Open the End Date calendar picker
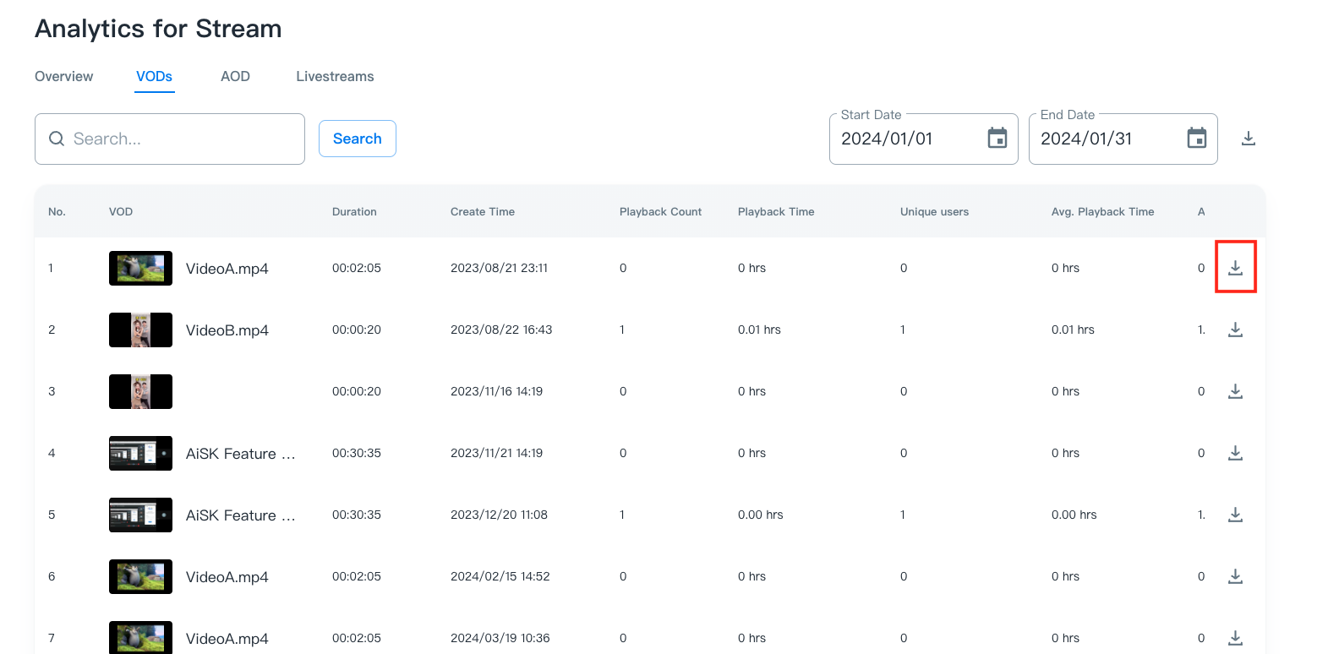Viewport: 1328px width, 654px height. (1196, 139)
